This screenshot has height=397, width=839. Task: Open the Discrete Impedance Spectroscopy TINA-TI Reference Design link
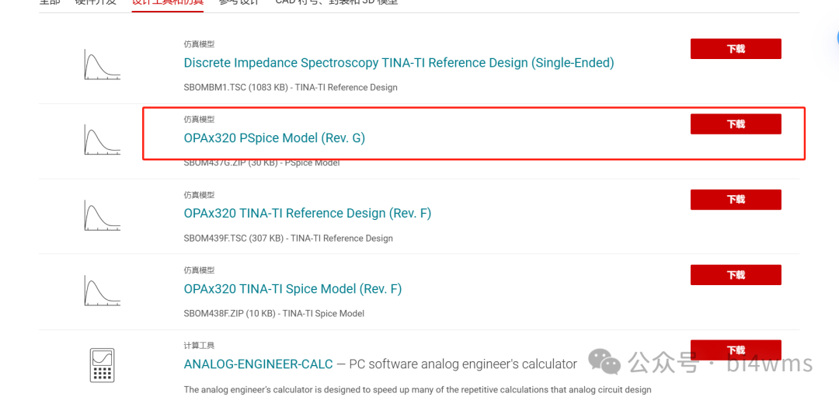[x=399, y=63]
